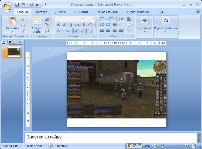This screenshot has height=149, width=202.
Task: Save the presentation from quick access toolbar
Action: pos(17,5)
